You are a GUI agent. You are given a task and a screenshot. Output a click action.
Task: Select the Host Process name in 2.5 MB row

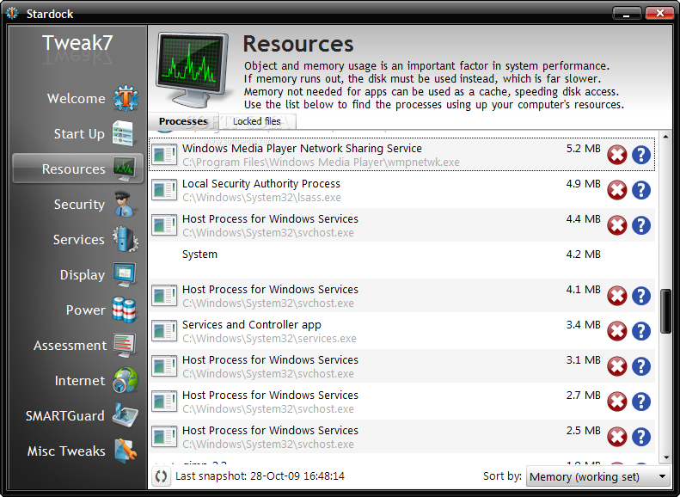click(270, 430)
